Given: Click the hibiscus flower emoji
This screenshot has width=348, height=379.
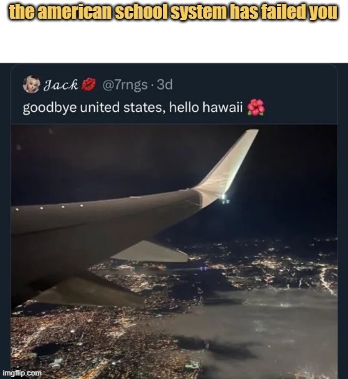Looking at the screenshot, I should 256,107.
